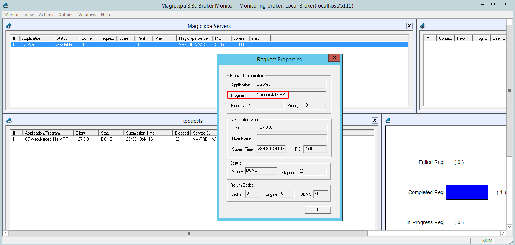Click the Application field in dialog
The image size is (515, 245).
291,85
